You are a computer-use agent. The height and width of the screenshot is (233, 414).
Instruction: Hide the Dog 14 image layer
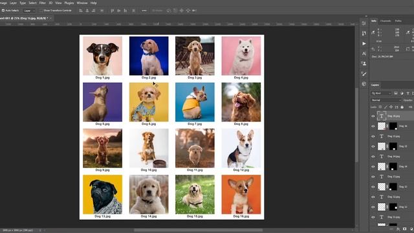point(373,166)
